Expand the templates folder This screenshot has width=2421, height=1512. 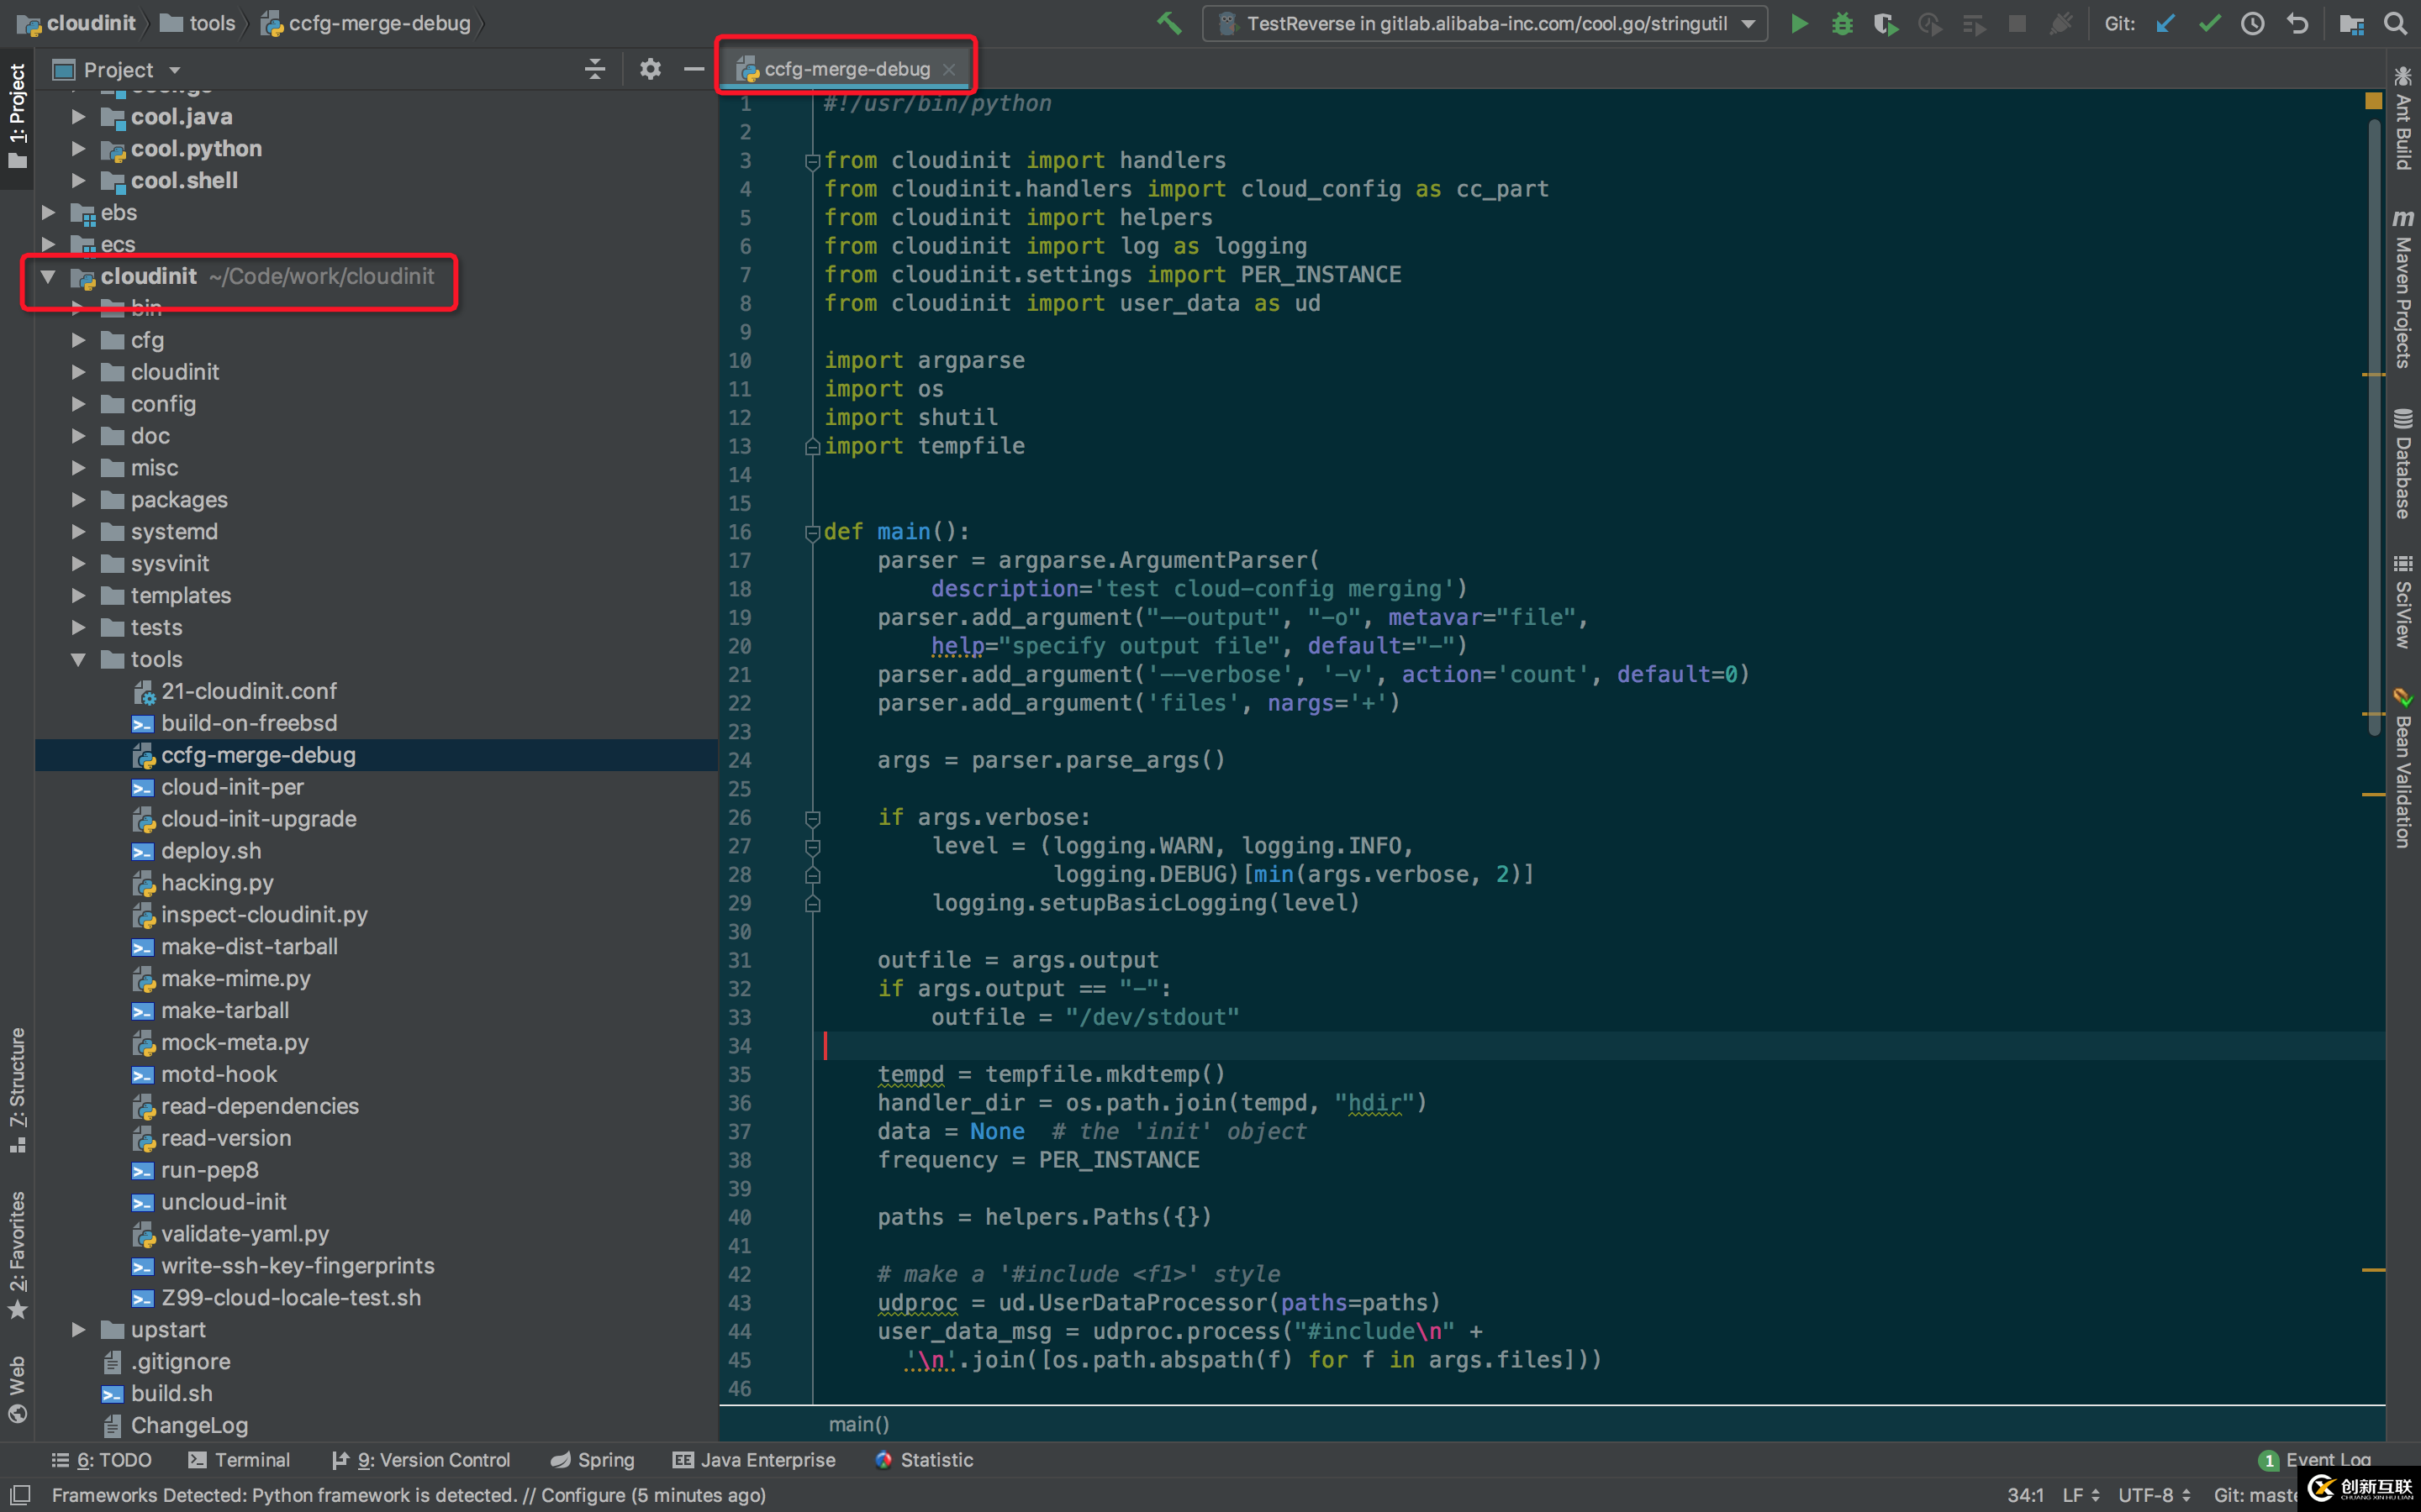[x=79, y=595]
